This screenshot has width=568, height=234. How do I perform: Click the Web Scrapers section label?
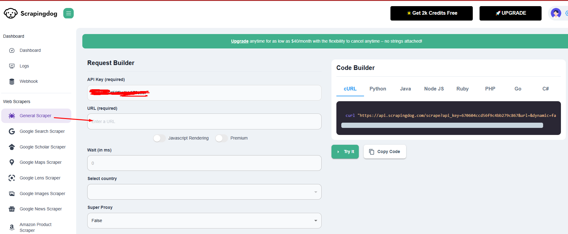(x=17, y=102)
